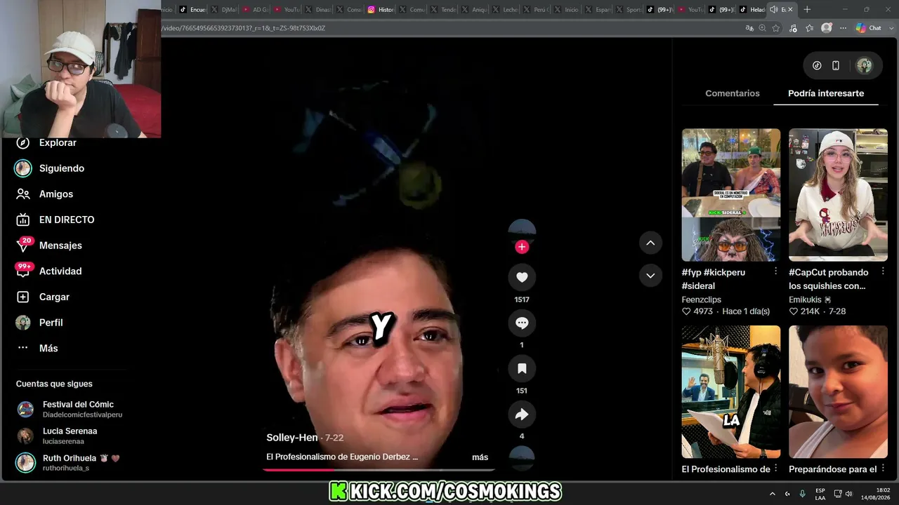Go to the next video with down arrow
This screenshot has width=899, height=505.
click(x=650, y=275)
